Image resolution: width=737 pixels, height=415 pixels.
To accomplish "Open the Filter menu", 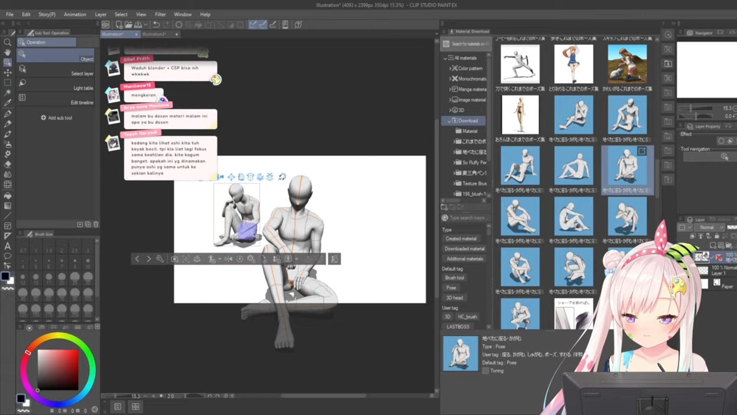I will click(x=160, y=14).
